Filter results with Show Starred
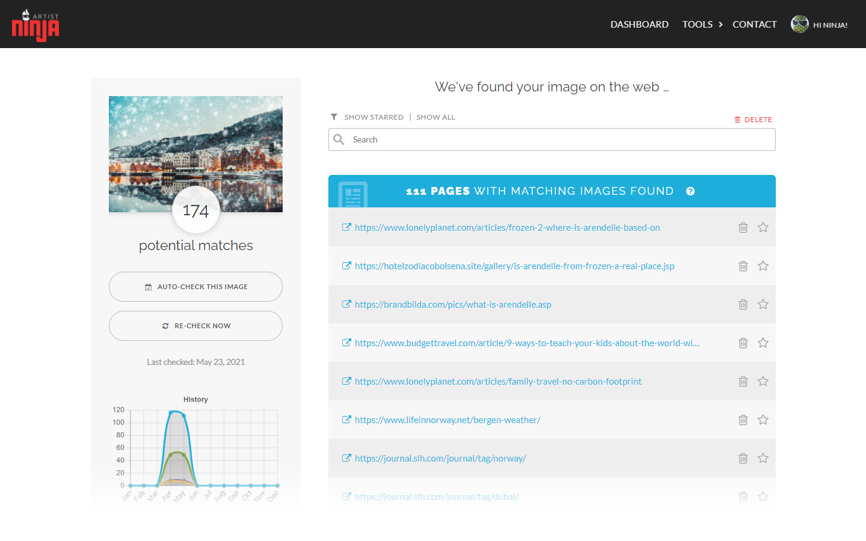The image size is (866, 541). coord(373,117)
